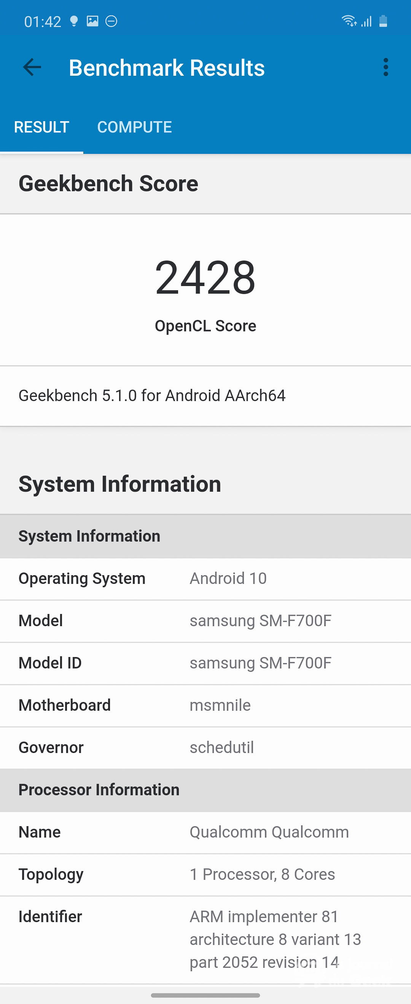The width and height of the screenshot is (411, 1004).
Task: Tap the Governor schedutil row
Action: (205, 748)
